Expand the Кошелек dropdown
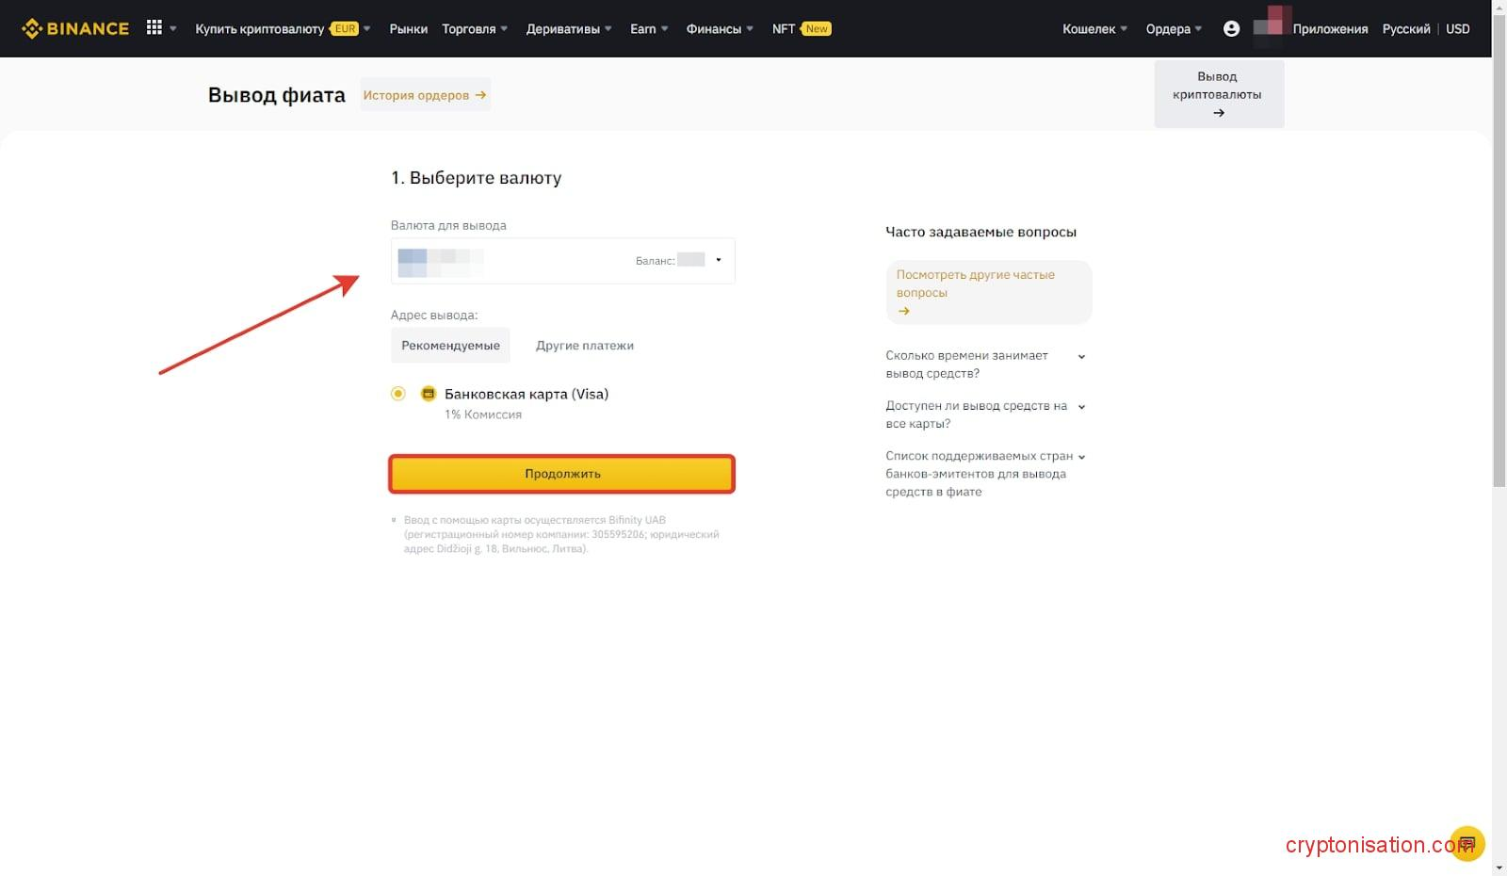 (1093, 28)
